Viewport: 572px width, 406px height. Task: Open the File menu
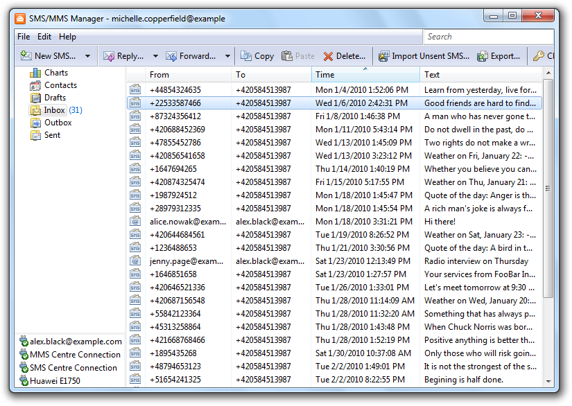[24, 37]
